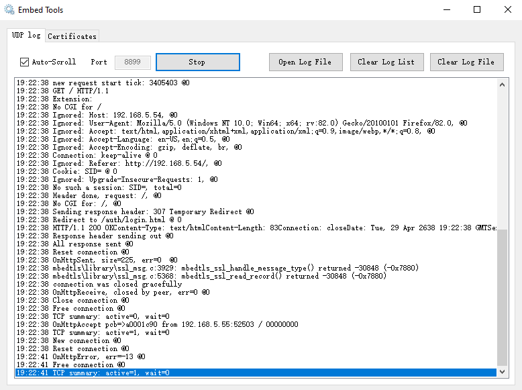The height and width of the screenshot is (390, 522).
Task: Click the log list scrollbar thumb
Action: [502, 297]
